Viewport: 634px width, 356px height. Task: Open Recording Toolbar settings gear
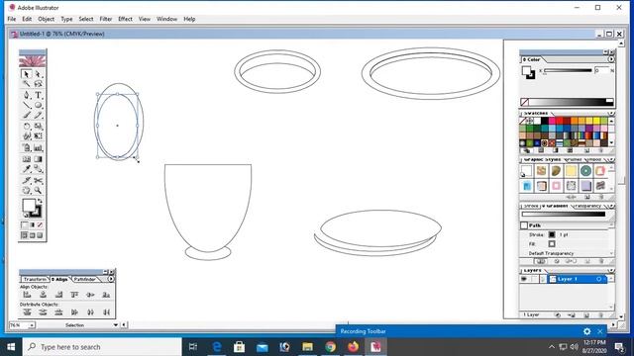click(x=587, y=331)
